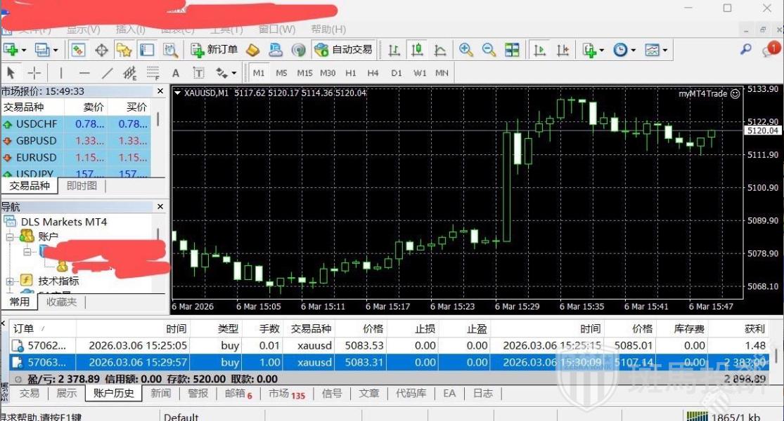Select the Fibonacci retracement tool
The width and height of the screenshot is (784, 421).
pos(153,72)
